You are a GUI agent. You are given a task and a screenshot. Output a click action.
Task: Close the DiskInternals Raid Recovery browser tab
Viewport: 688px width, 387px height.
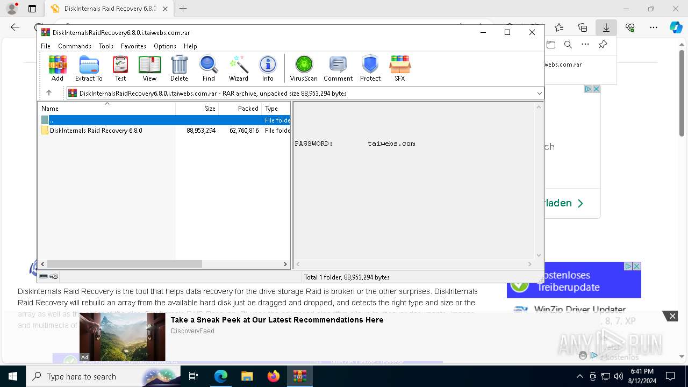pos(165,9)
